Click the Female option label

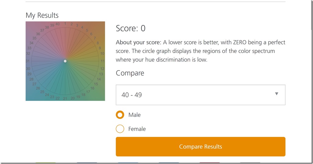[137, 129]
